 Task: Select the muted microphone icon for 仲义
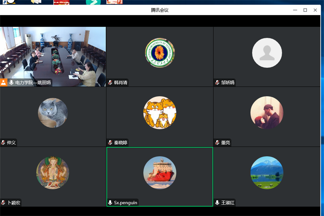point(3,143)
